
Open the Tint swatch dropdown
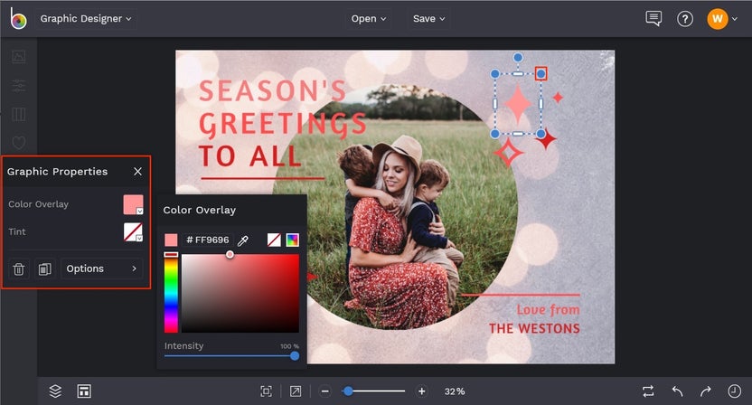pos(134,232)
